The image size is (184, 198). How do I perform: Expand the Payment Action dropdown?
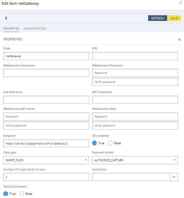135,160
